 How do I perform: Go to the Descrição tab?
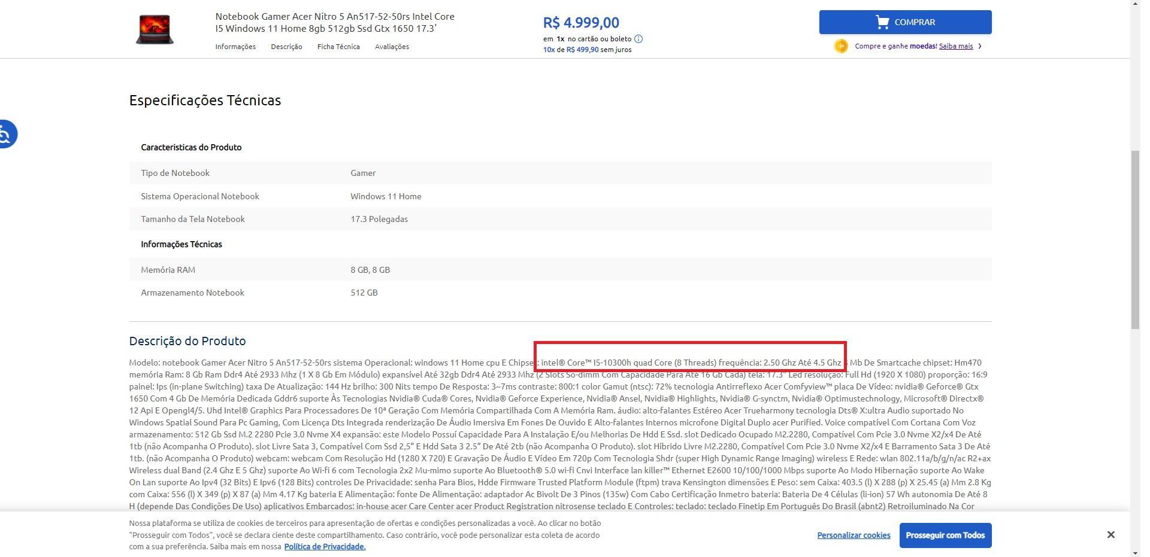[x=286, y=47]
